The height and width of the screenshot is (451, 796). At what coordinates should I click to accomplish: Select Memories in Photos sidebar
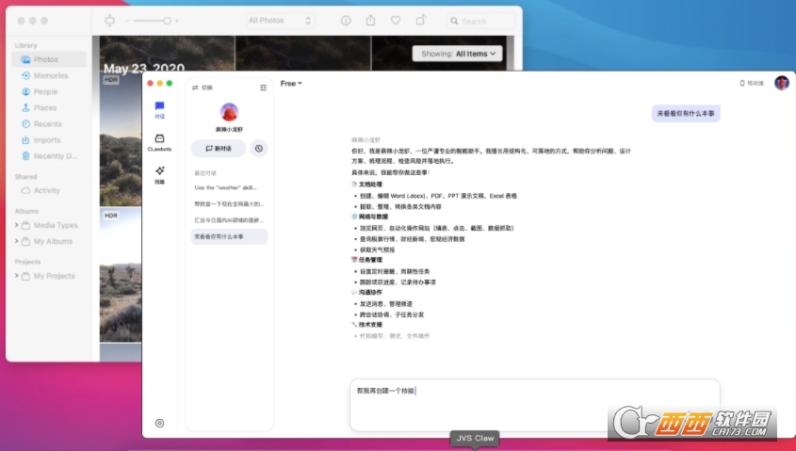pos(50,75)
